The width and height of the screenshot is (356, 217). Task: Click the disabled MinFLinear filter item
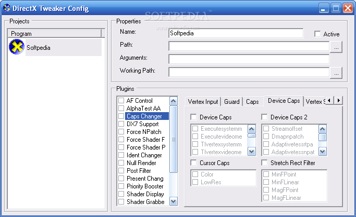point(285,182)
